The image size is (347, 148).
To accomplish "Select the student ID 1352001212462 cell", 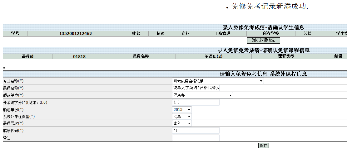I will (76, 34).
